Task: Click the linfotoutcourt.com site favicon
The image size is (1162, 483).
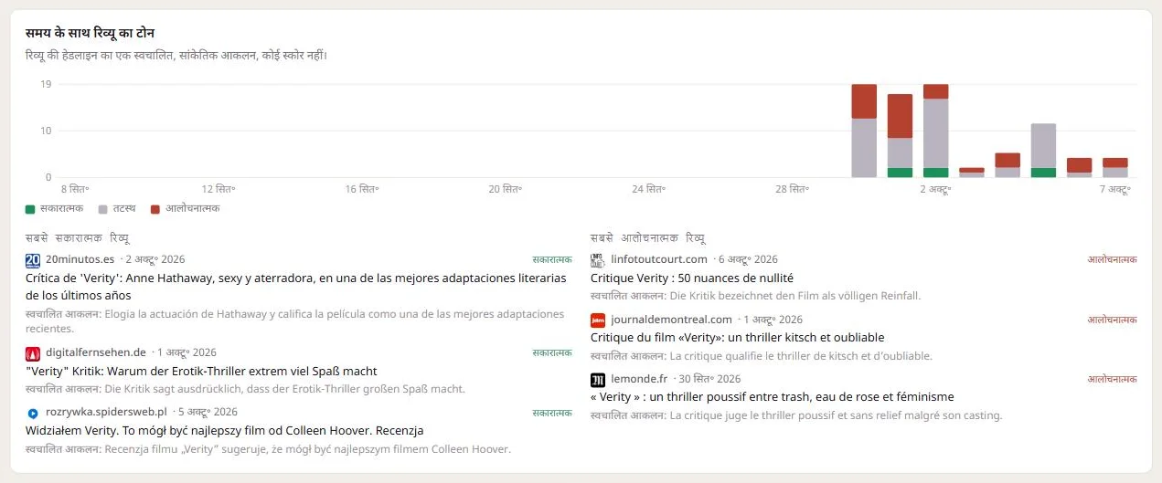Action: point(598,259)
